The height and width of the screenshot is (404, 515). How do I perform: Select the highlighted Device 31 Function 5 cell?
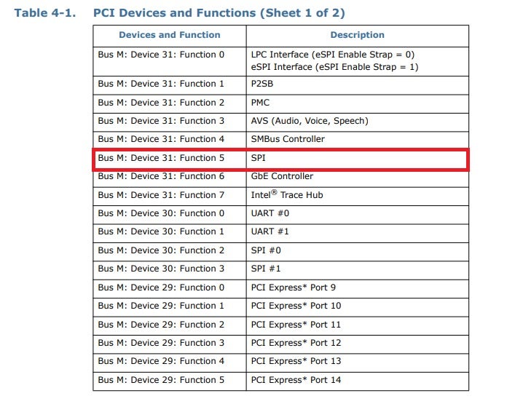point(161,158)
